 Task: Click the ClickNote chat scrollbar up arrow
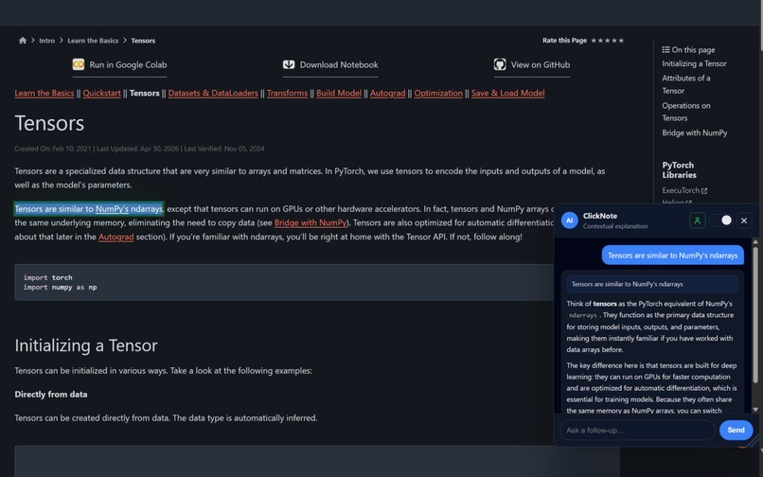755,242
